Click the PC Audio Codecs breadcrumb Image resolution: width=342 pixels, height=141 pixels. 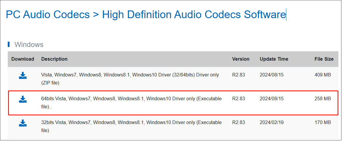(48, 15)
